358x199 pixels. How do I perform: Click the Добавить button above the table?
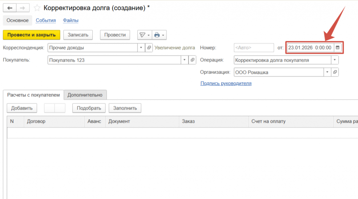click(x=22, y=108)
